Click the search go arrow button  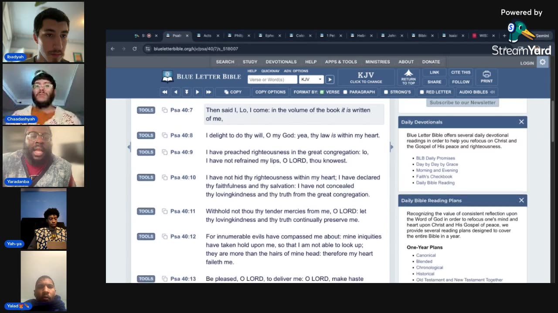[x=330, y=80]
